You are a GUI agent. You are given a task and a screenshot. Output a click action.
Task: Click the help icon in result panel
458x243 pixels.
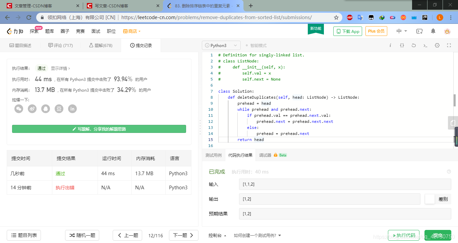click(449, 172)
